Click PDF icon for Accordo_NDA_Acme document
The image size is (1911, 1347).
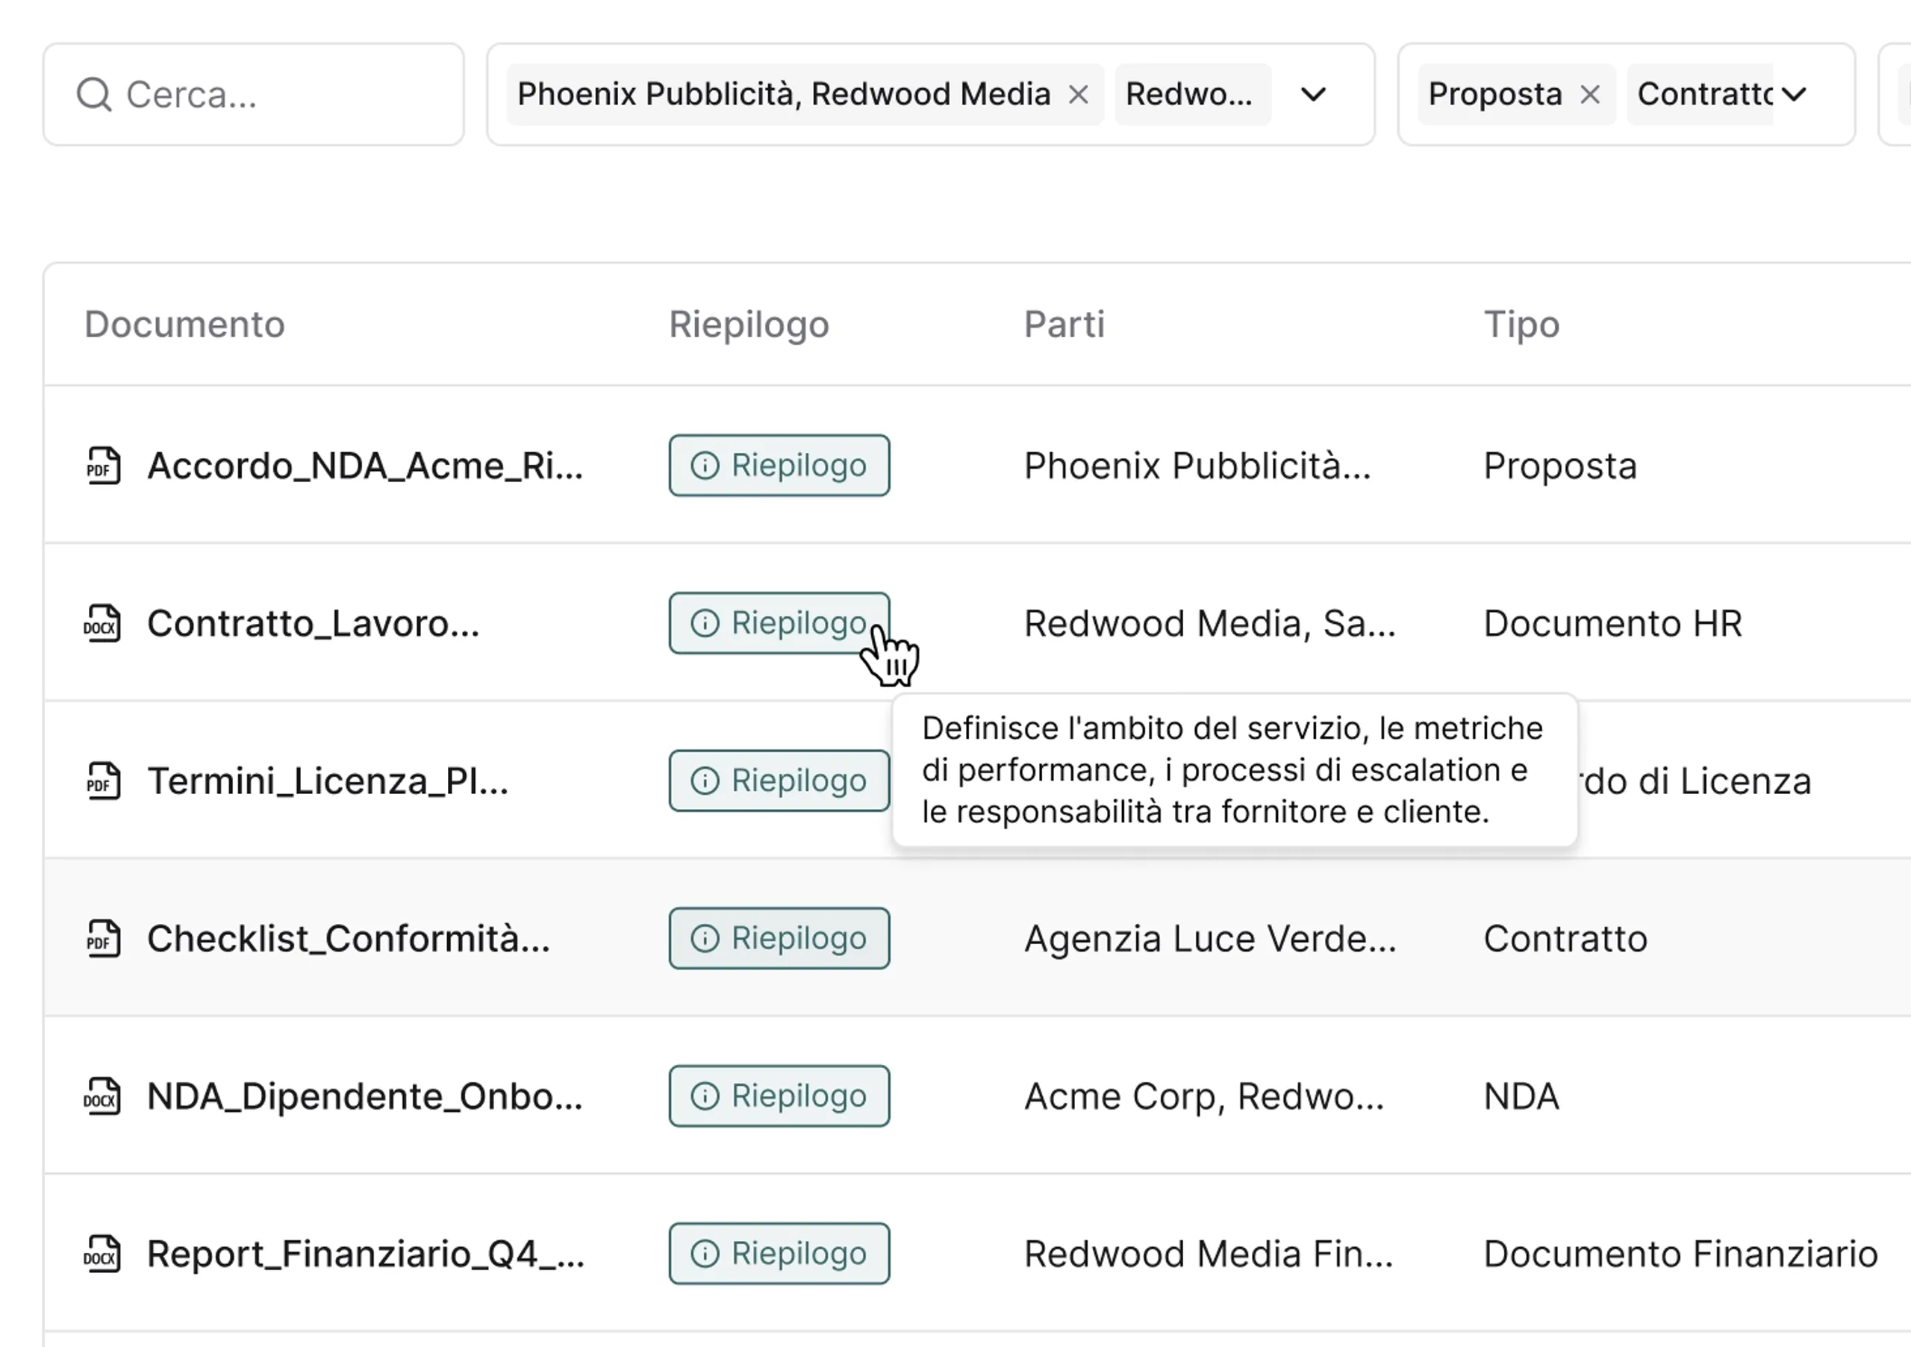[103, 466]
